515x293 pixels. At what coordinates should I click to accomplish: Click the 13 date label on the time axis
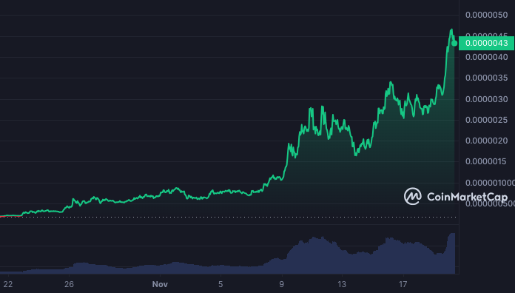[342, 284]
